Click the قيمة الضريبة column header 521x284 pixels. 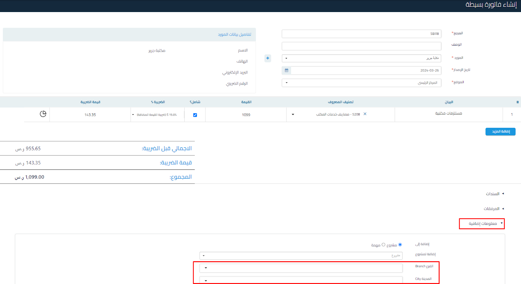[90, 102]
